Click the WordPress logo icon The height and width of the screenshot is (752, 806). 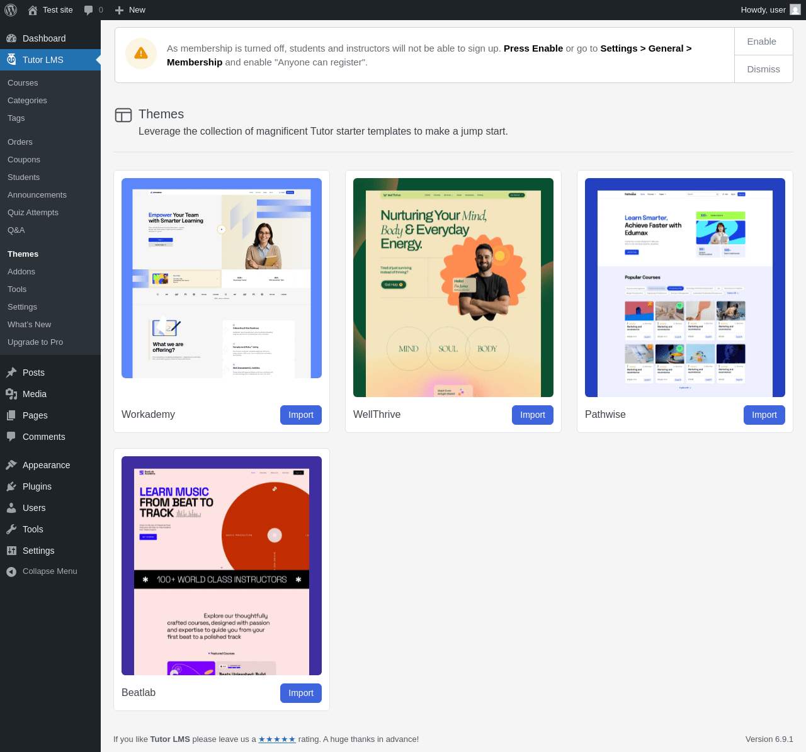point(11,10)
